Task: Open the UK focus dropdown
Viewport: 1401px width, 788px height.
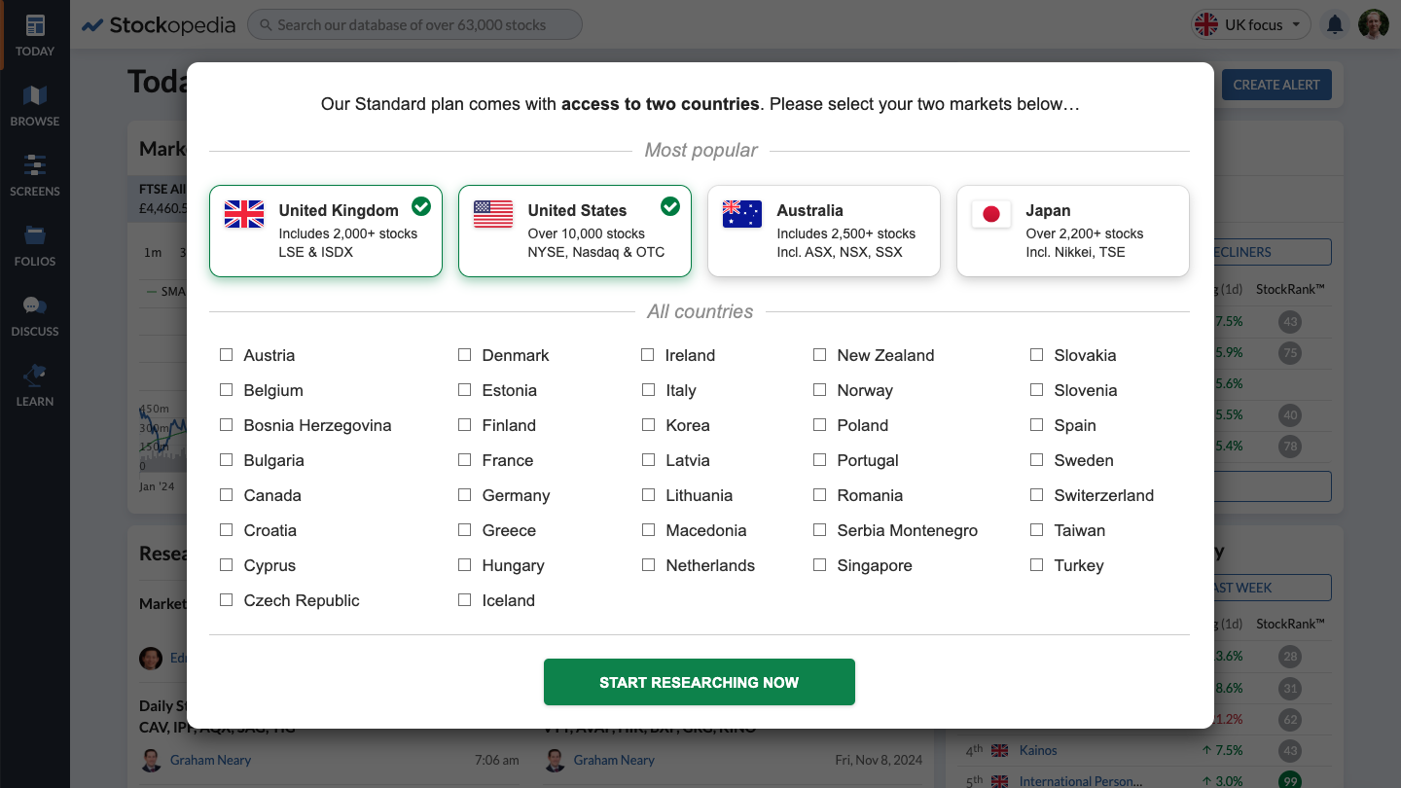Action: click(x=1251, y=25)
